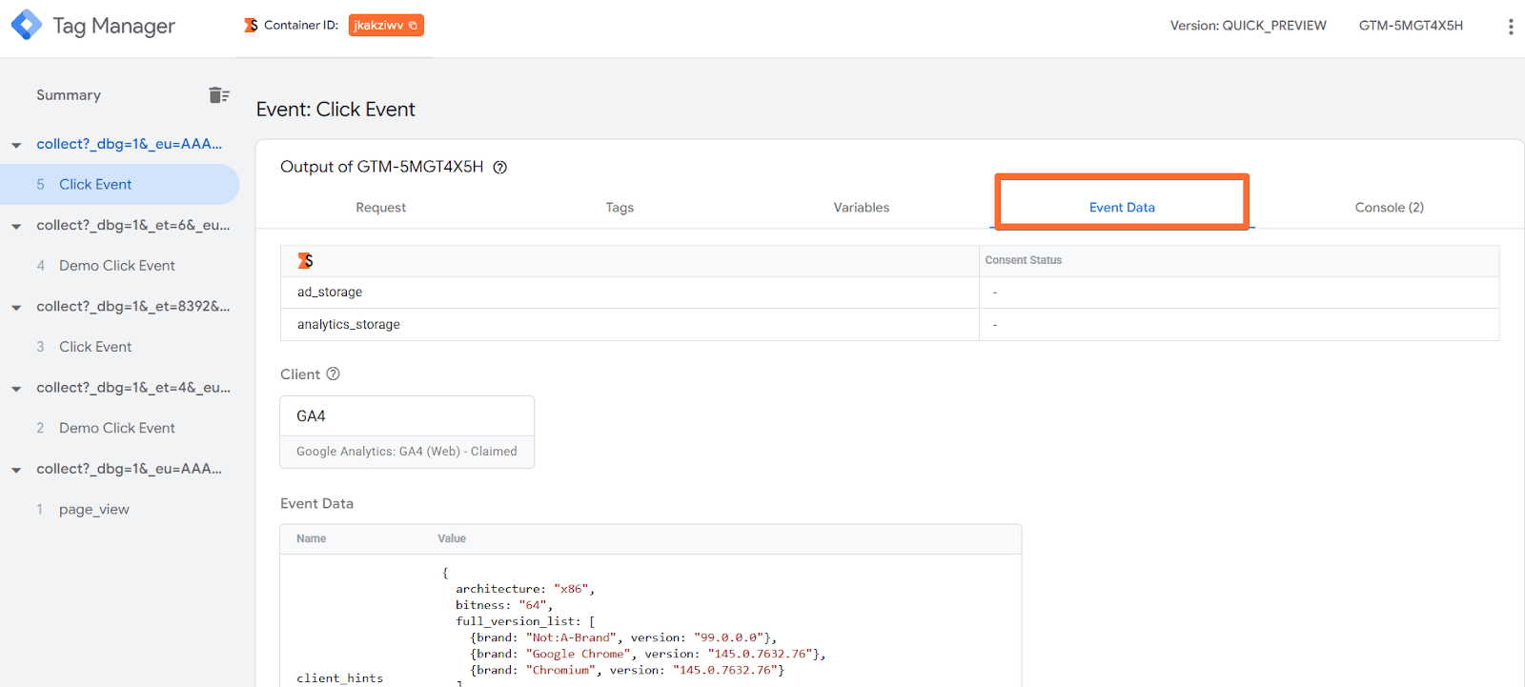Image resolution: width=1525 pixels, height=687 pixels.
Task: Select Summary in the left sidebar
Action: click(69, 95)
